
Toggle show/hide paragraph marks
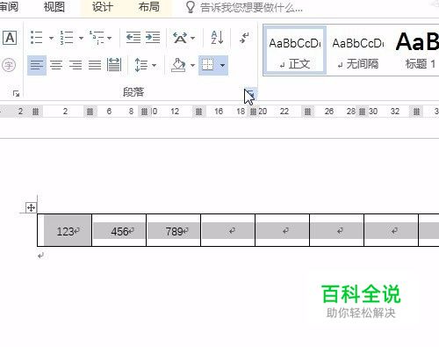click(244, 38)
